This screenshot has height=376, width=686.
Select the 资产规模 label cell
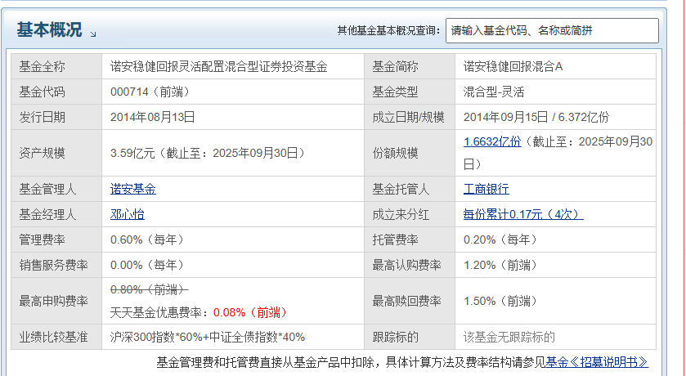[x=56, y=153]
